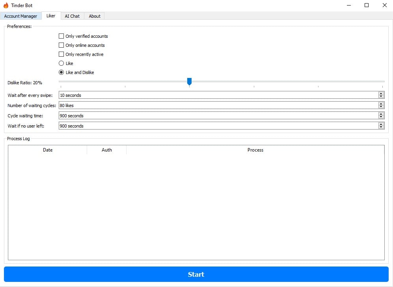
Task: Click the 'Wait if no user left:' label
Action: [x=26, y=126]
